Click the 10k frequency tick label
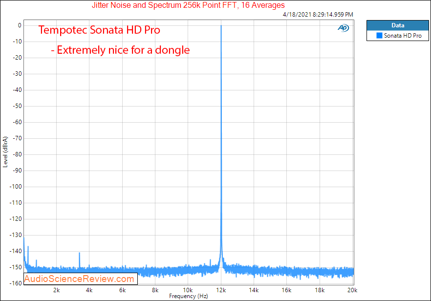Viewport: 431px width, 301px height. (x=188, y=290)
